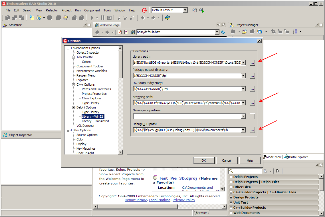
Task: Open the Component menu
Action: [92, 10]
